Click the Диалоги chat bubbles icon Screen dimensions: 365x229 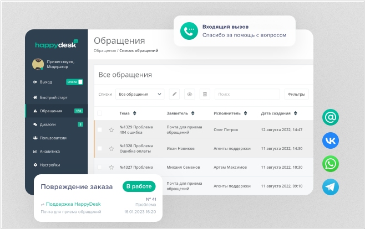click(x=35, y=124)
